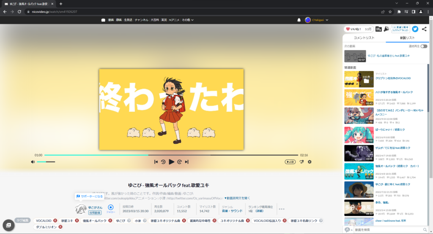Expand 動画説明文を開く description
Viewport: 433px width, 234px height.
tap(237, 198)
